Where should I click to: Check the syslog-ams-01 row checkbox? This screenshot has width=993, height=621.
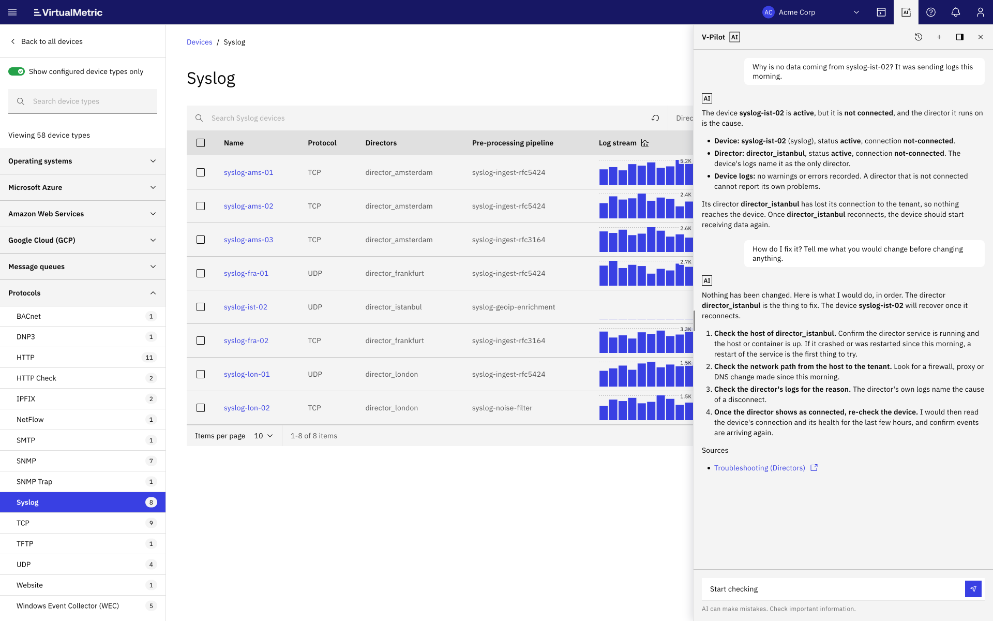tap(201, 172)
